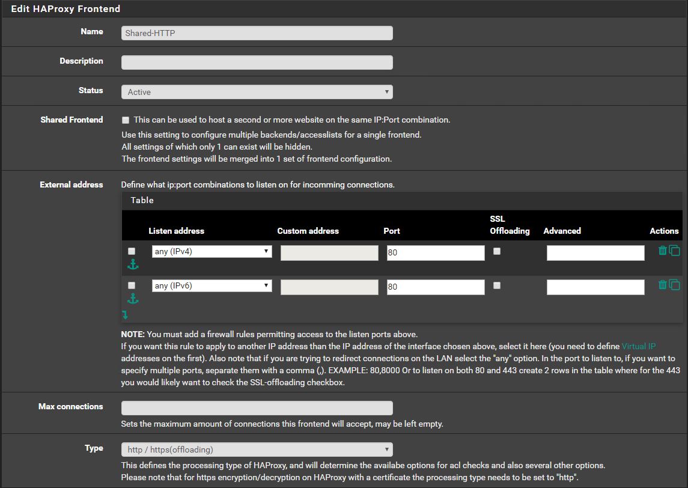Open the any (IPv6) listen address dropdown
Viewport: 688px width, 488px height.
click(212, 286)
